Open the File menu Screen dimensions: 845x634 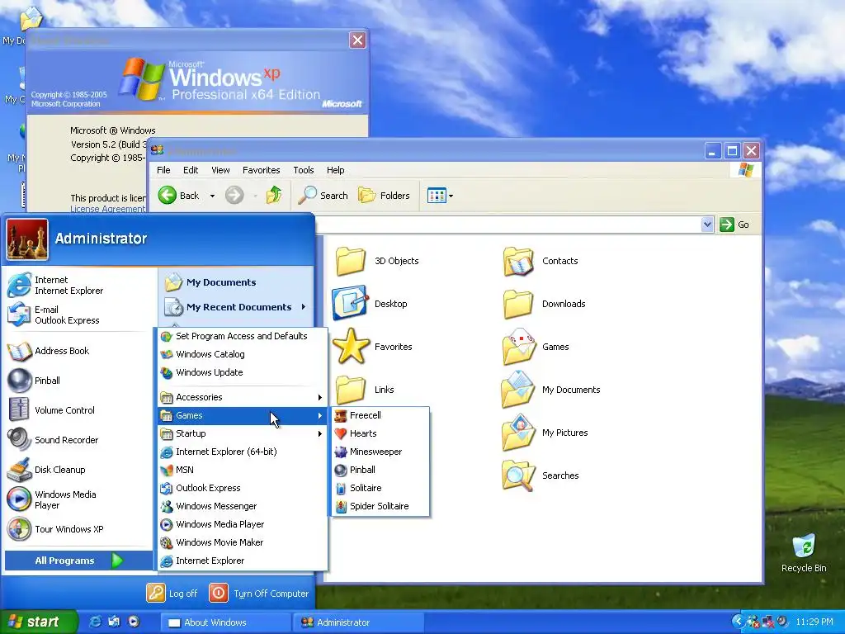click(163, 170)
